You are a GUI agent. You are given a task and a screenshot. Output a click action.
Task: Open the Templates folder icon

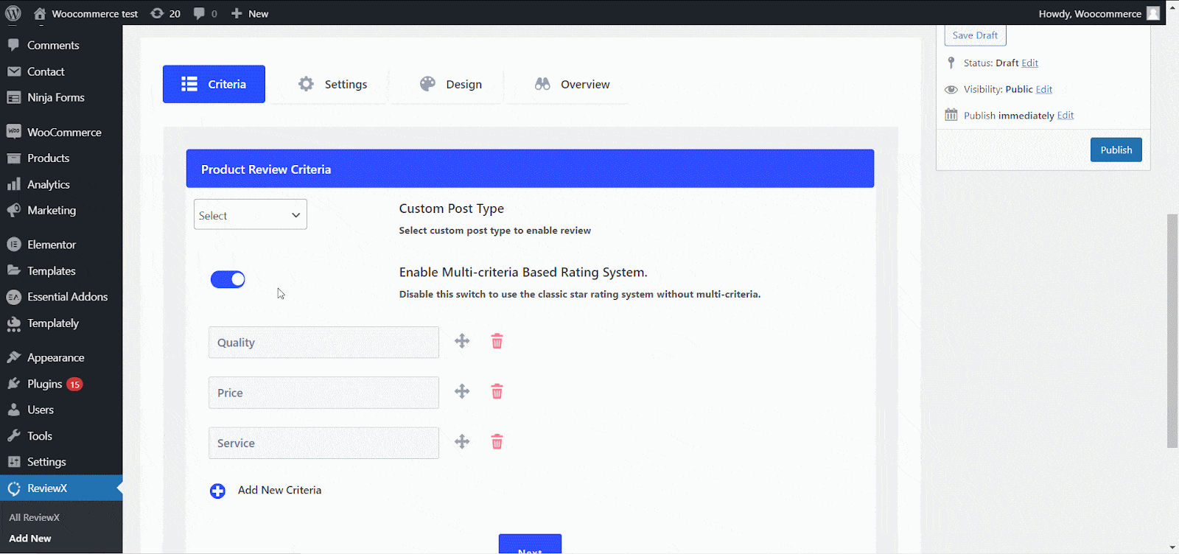[14, 270]
